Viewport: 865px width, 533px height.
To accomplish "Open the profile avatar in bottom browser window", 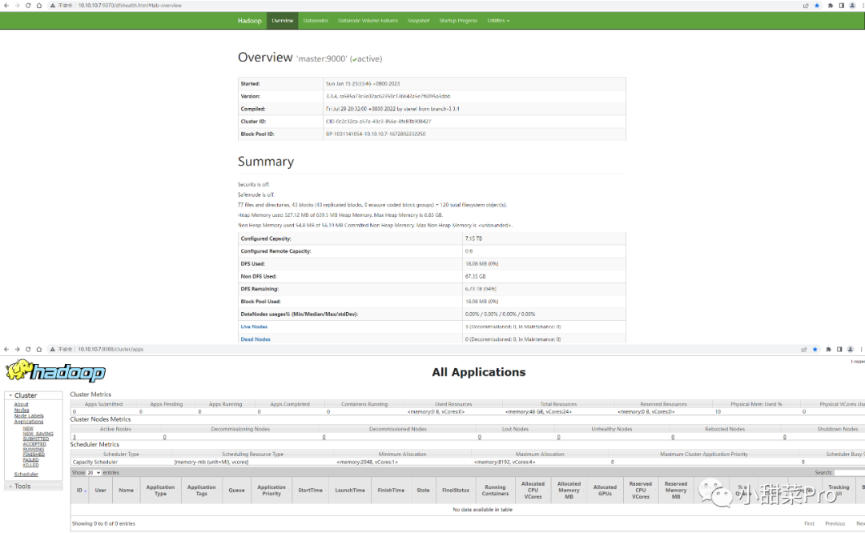I will (x=850, y=350).
